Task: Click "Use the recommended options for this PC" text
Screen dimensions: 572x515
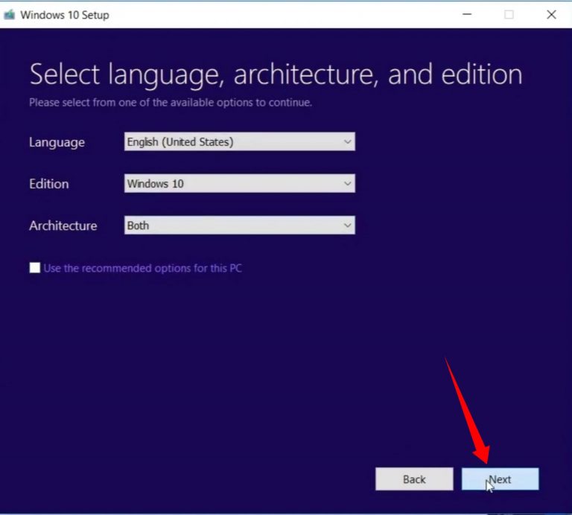Action: tap(142, 268)
